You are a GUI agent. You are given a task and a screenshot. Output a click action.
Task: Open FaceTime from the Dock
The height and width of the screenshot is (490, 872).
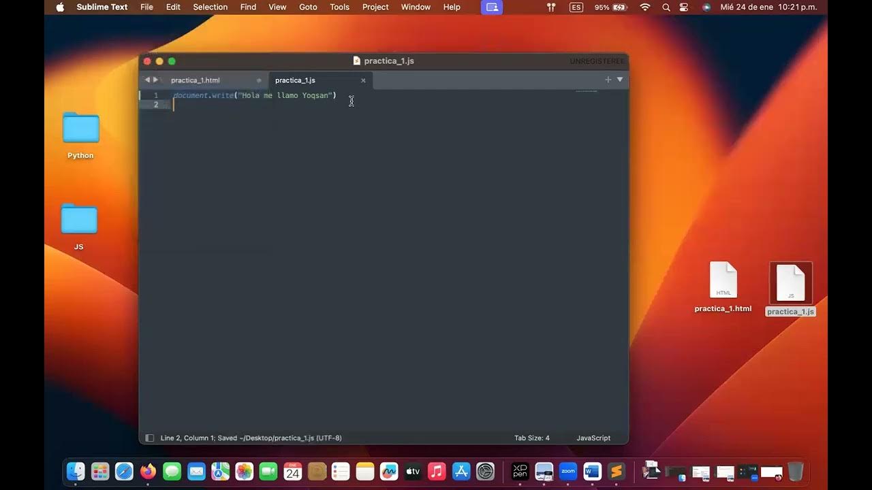268,471
